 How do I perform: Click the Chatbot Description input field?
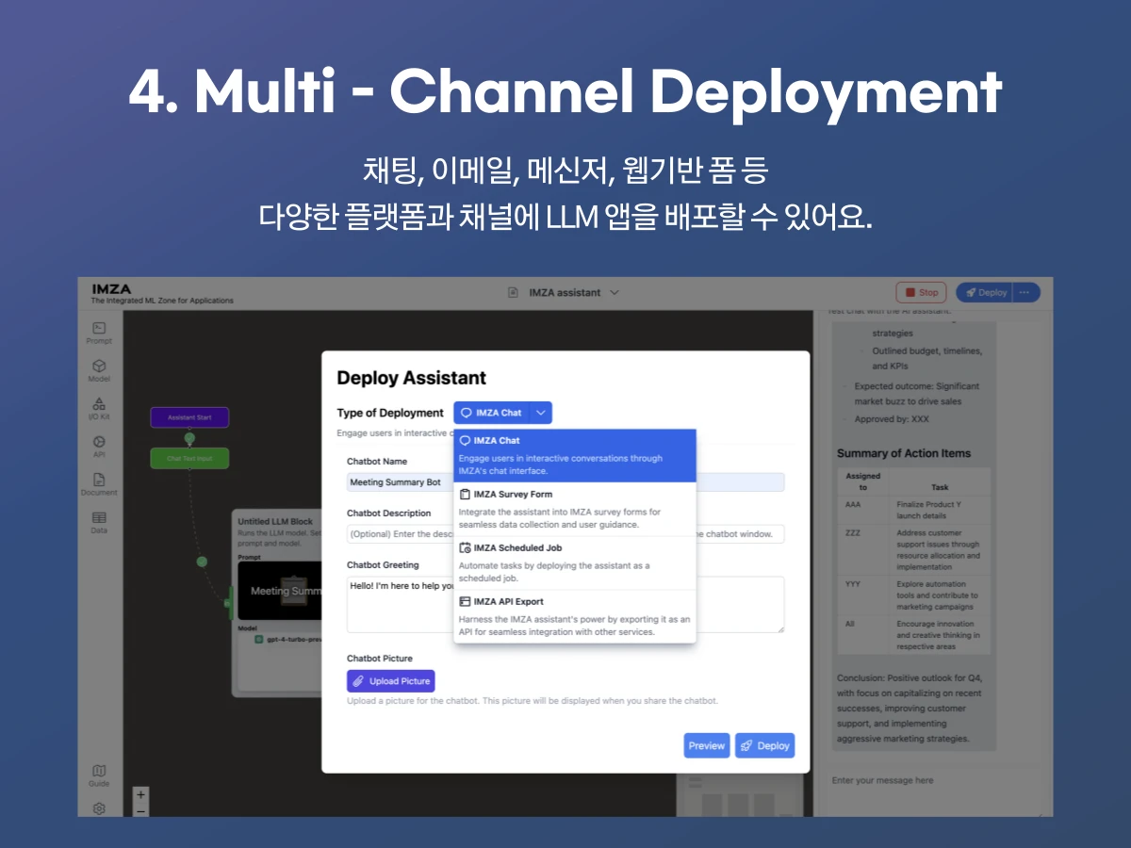[x=565, y=534]
